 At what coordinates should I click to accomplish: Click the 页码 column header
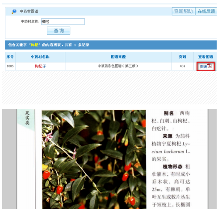coord(182,57)
